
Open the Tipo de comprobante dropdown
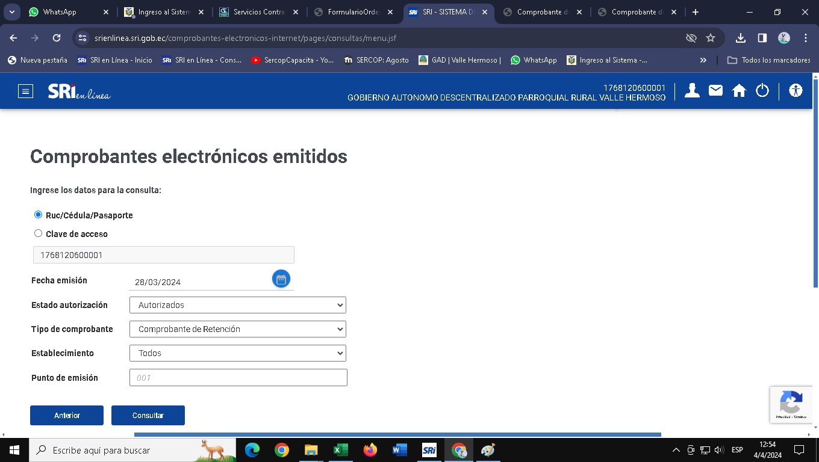pos(237,329)
